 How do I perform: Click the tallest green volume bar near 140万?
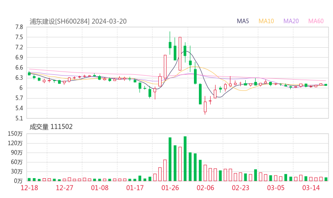point(185,158)
